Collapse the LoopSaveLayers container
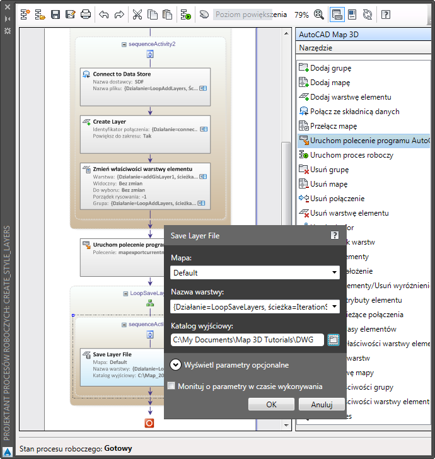Screen dimensions: 435x459 click(x=125, y=294)
